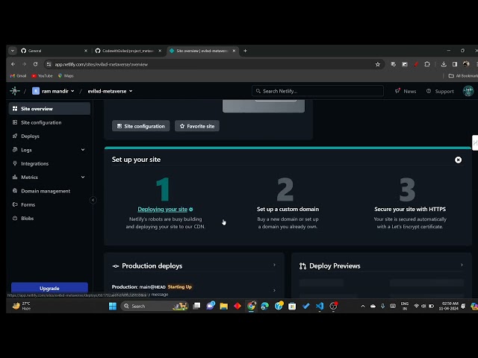The height and width of the screenshot is (358, 478).
Task: Open a new browser tab
Action: [x=245, y=51]
